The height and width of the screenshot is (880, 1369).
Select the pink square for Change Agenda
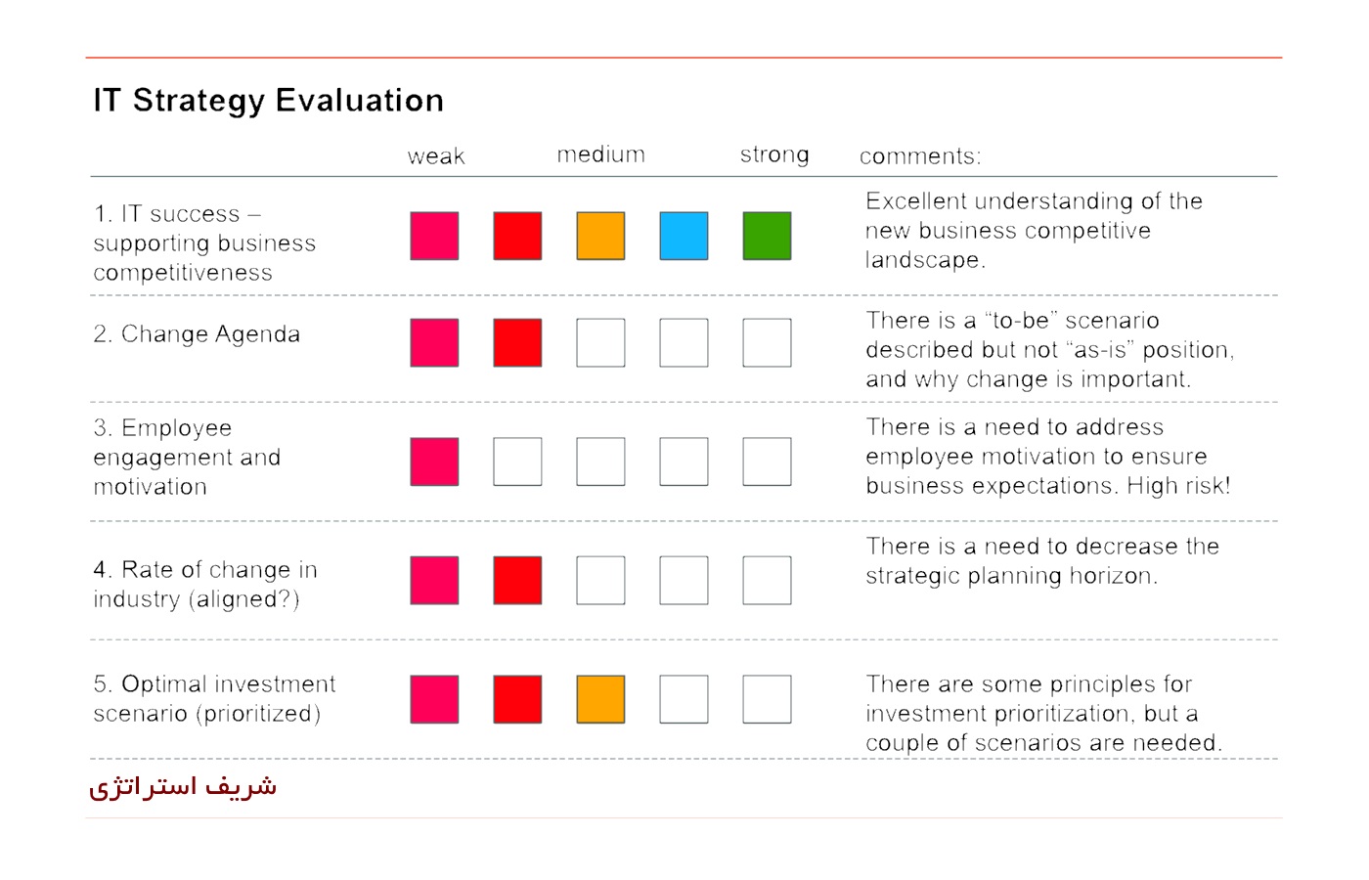[x=434, y=343]
